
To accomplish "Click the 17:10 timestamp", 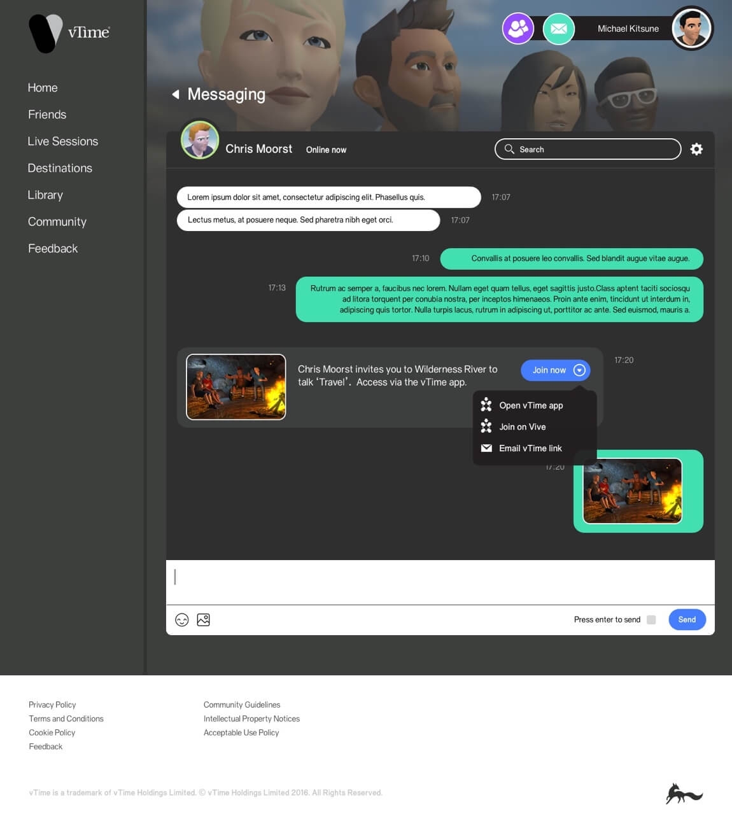I will (x=421, y=258).
